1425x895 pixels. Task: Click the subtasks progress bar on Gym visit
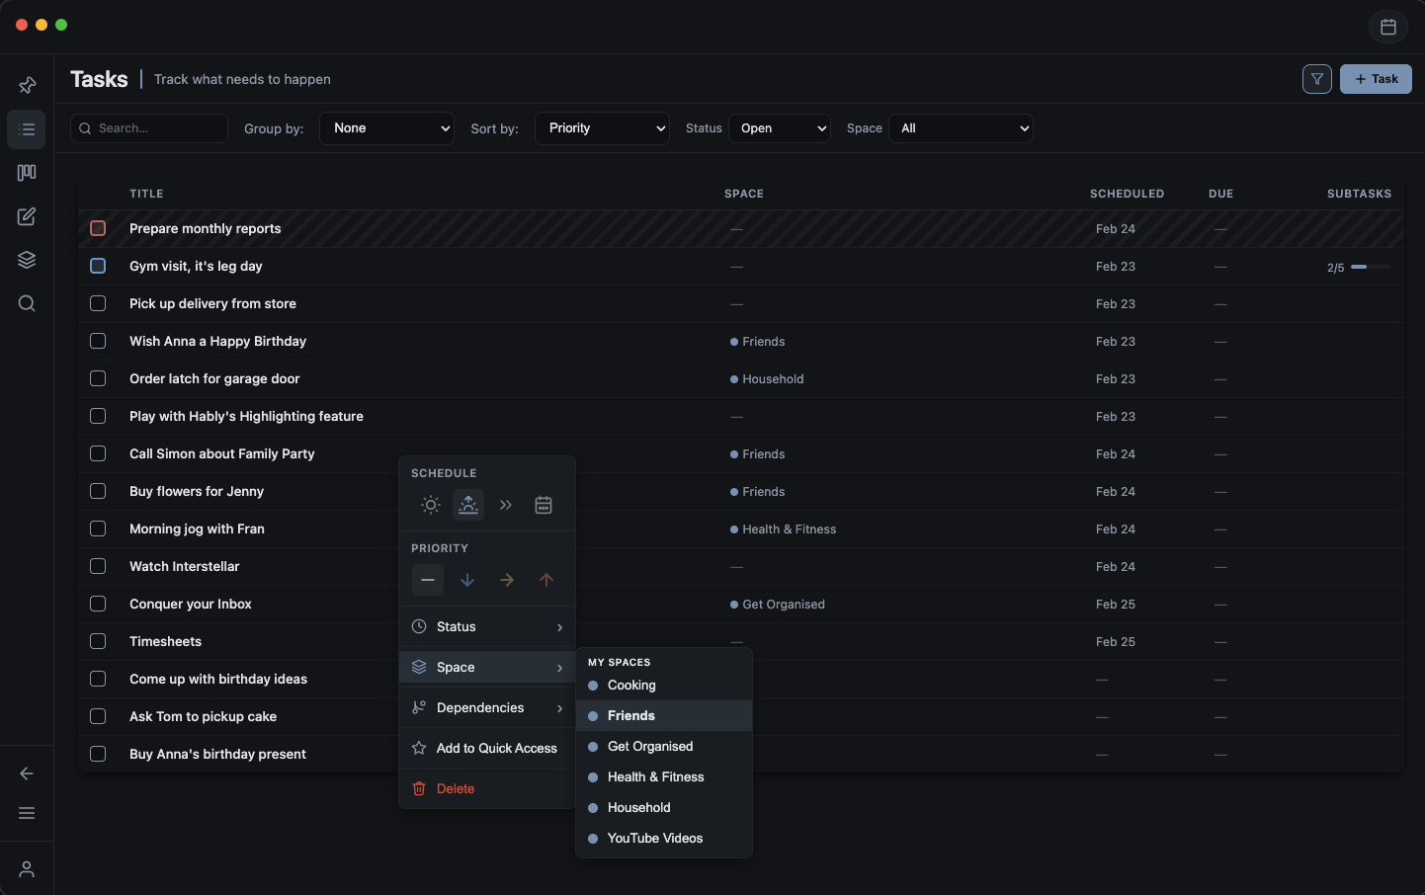1370,266
